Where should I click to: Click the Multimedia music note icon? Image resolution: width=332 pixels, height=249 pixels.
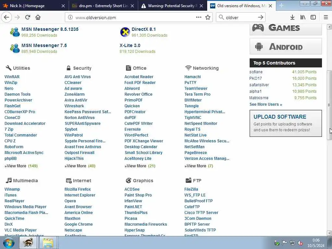coord(9,180)
